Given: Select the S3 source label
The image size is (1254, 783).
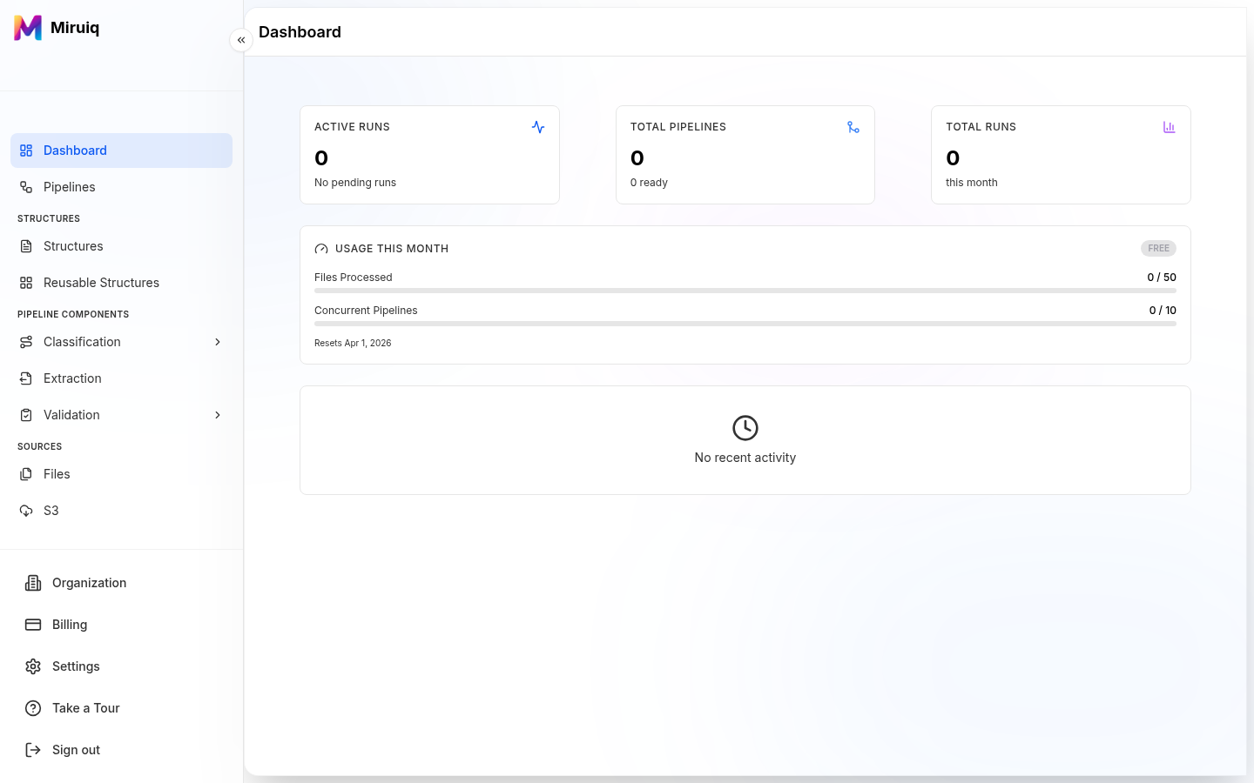Looking at the screenshot, I should click(51, 511).
